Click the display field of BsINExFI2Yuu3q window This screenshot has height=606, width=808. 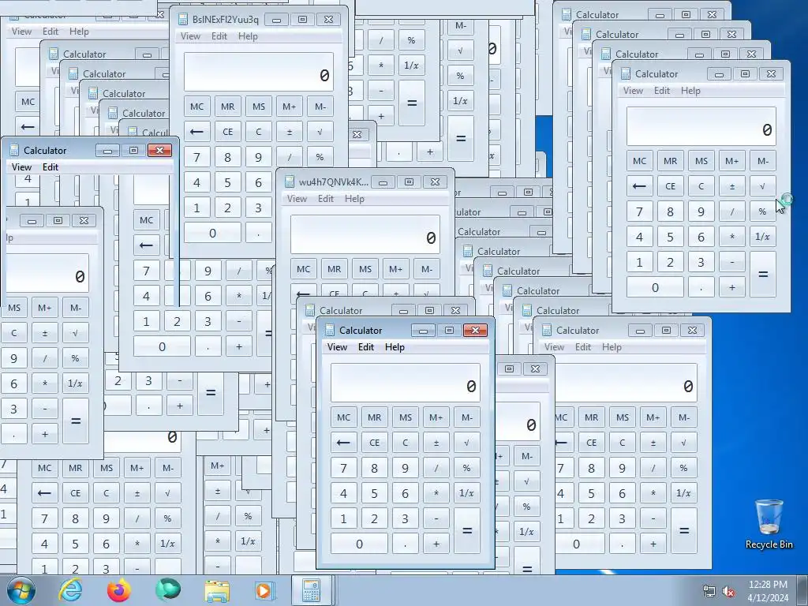point(259,72)
